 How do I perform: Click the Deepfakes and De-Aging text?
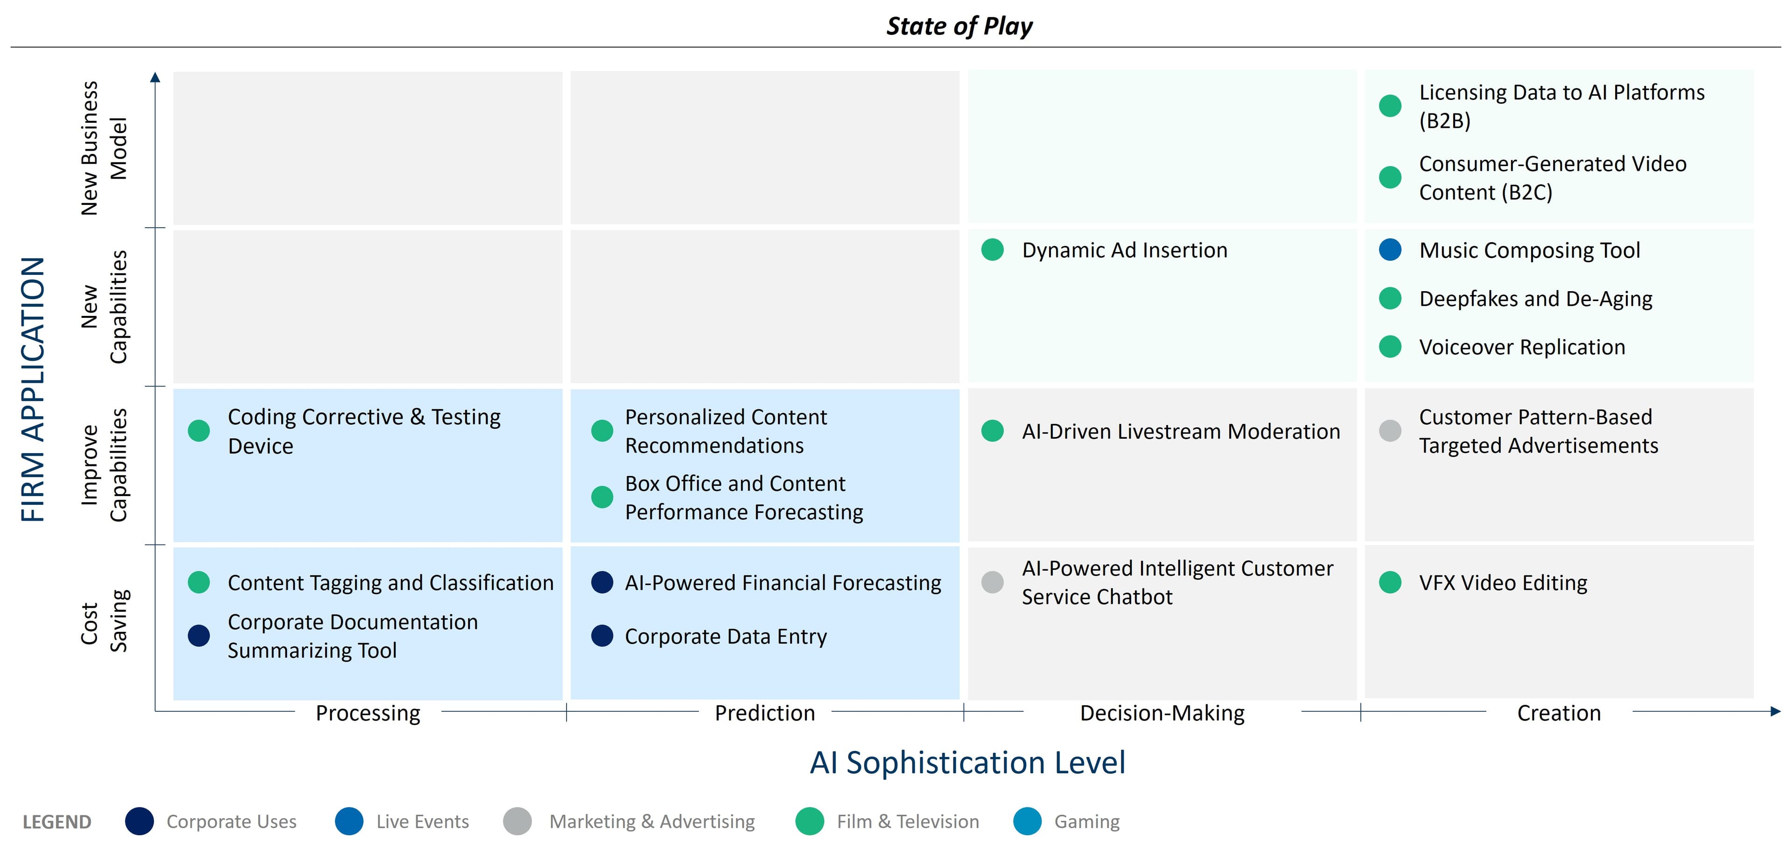pos(1535,298)
